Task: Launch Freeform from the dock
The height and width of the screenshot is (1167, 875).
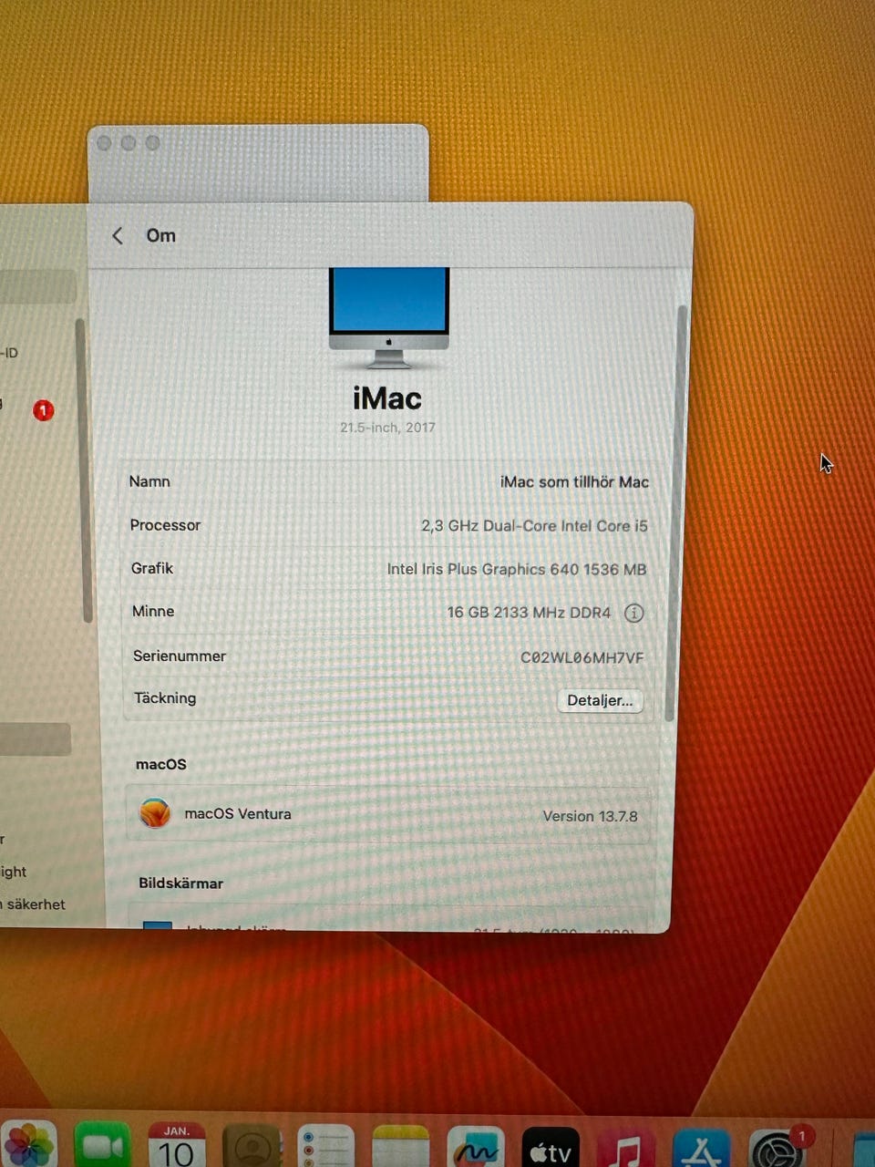Action: tap(476, 1148)
